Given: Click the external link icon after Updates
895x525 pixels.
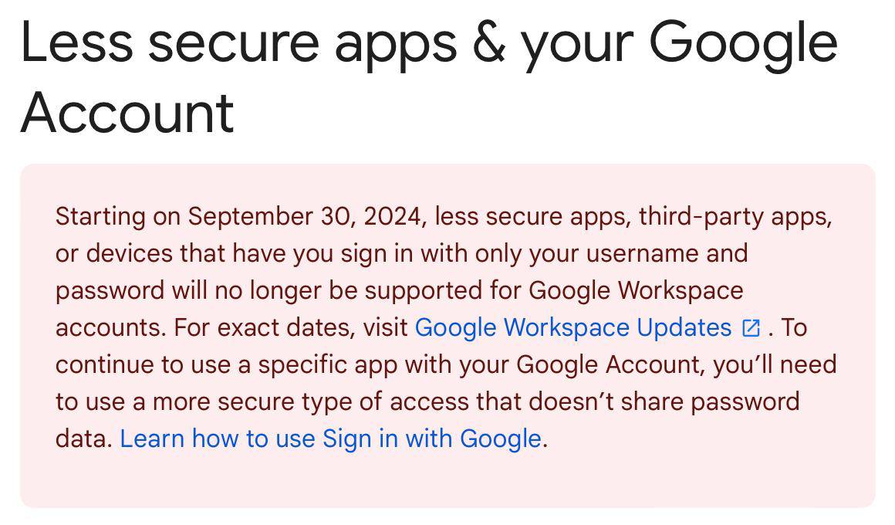Looking at the screenshot, I should [x=751, y=328].
